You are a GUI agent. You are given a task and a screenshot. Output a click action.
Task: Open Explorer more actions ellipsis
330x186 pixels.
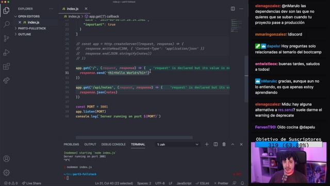click(x=51, y=9)
